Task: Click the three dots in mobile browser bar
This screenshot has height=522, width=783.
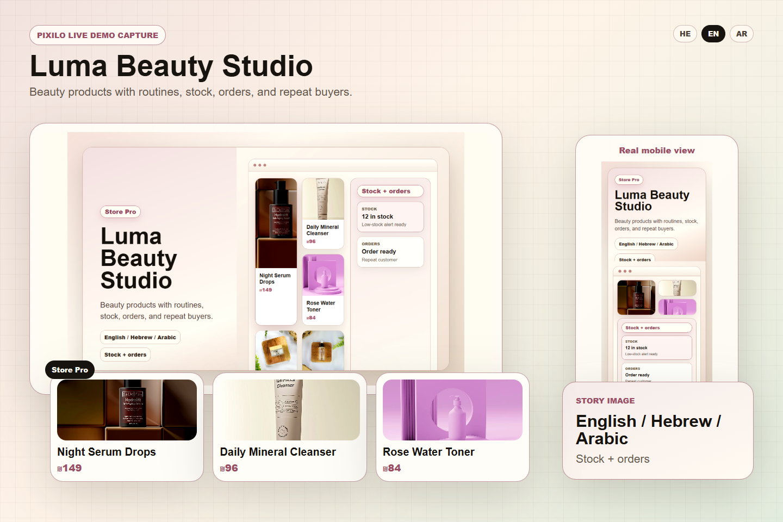Action: tap(625, 271)
